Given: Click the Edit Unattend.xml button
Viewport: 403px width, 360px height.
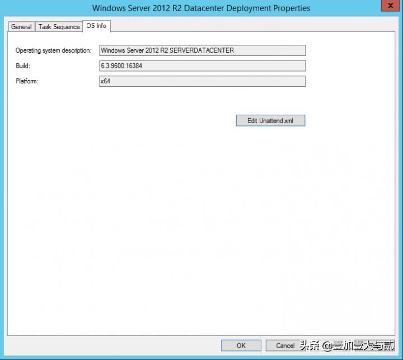Looking at the screenshot, I should (x=270, y=120).
